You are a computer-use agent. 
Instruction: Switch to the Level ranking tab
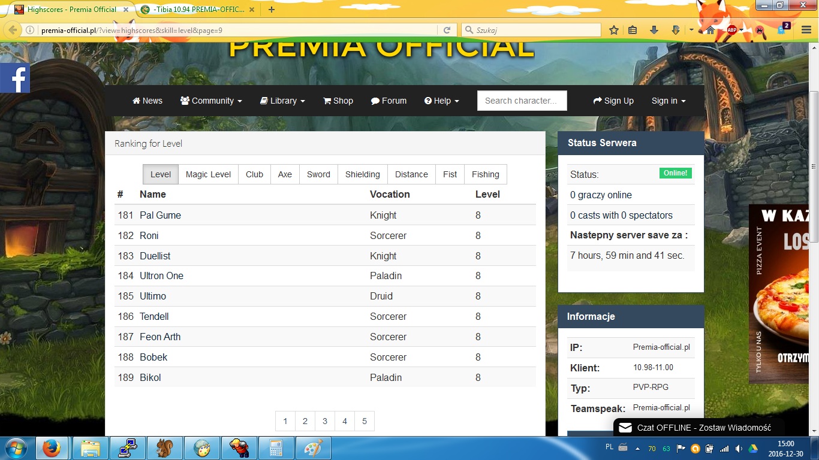click(161, 174)
